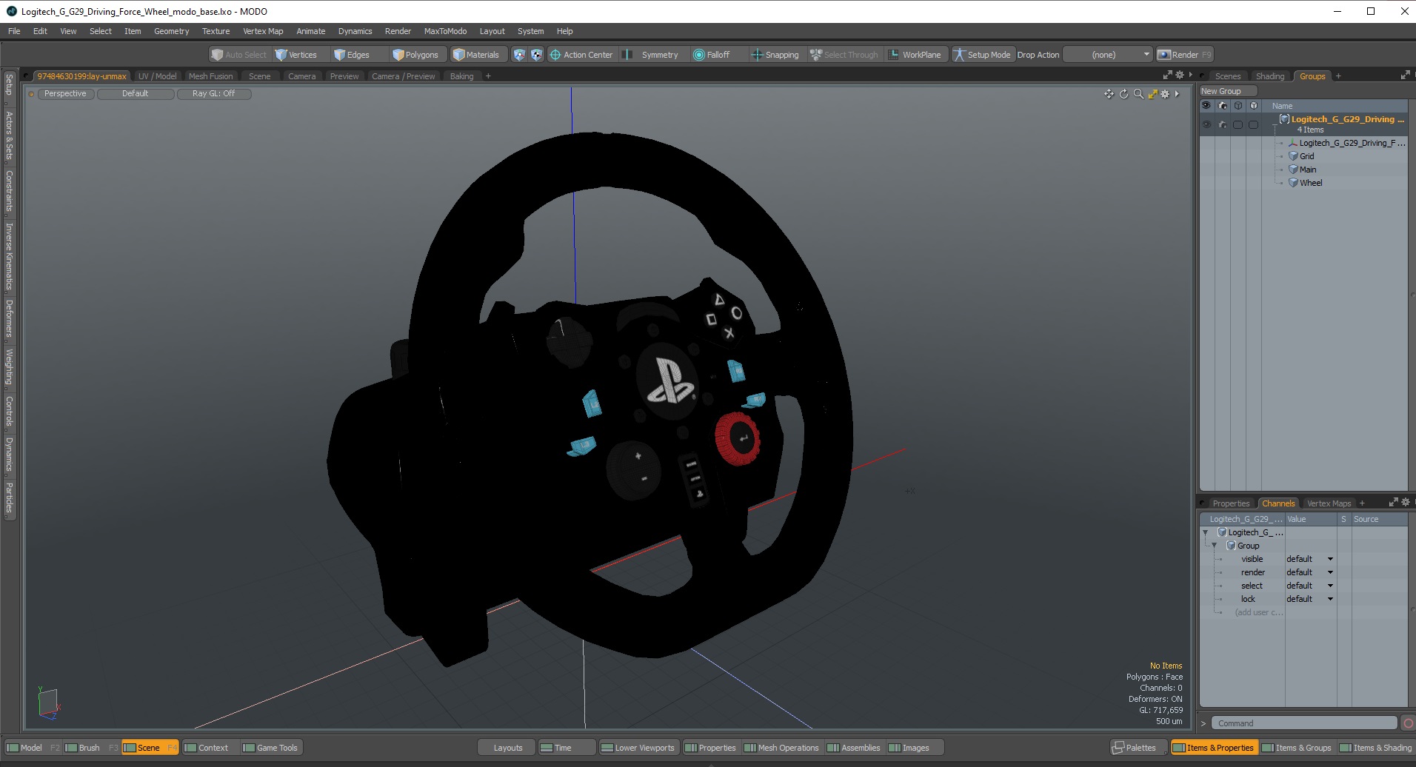Open the Geometry menu
Viewport: 1416px width, 767px height.
[x=171, y=31]
